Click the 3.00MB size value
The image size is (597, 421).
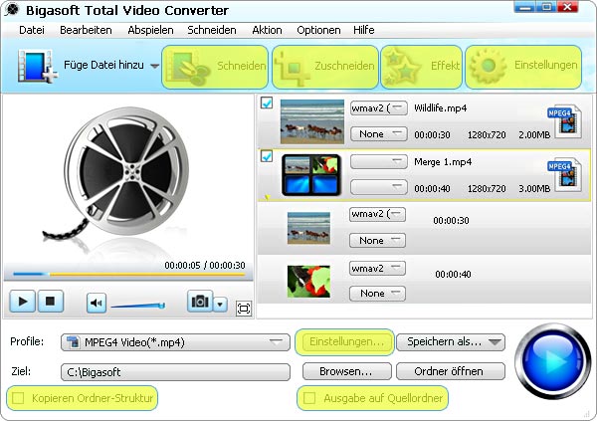[534, 188]
